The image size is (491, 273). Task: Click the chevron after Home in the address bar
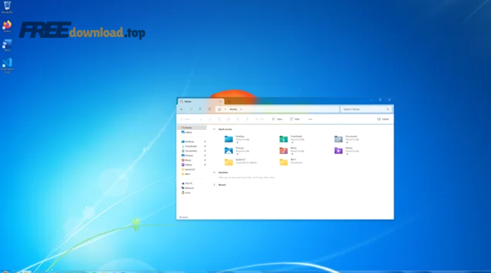tap(241, 109)
